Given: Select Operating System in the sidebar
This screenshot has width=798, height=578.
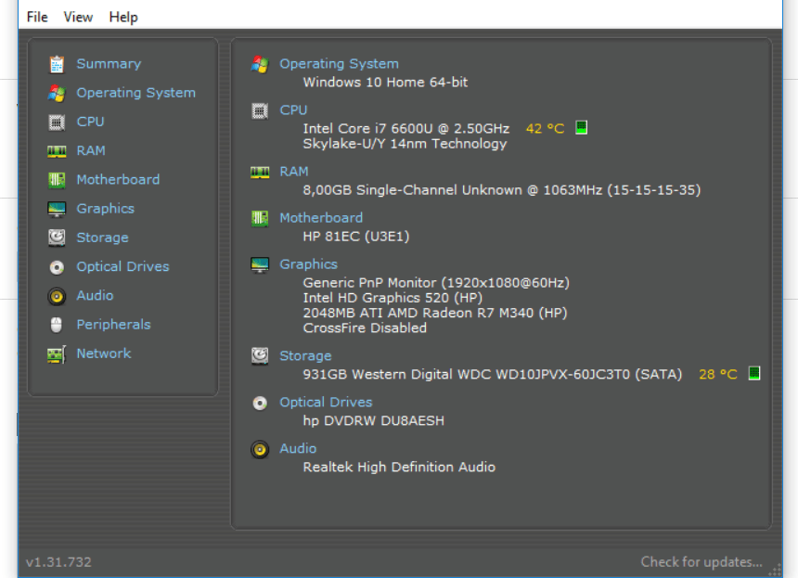Looking at the screenshot, I should point(135,93).
